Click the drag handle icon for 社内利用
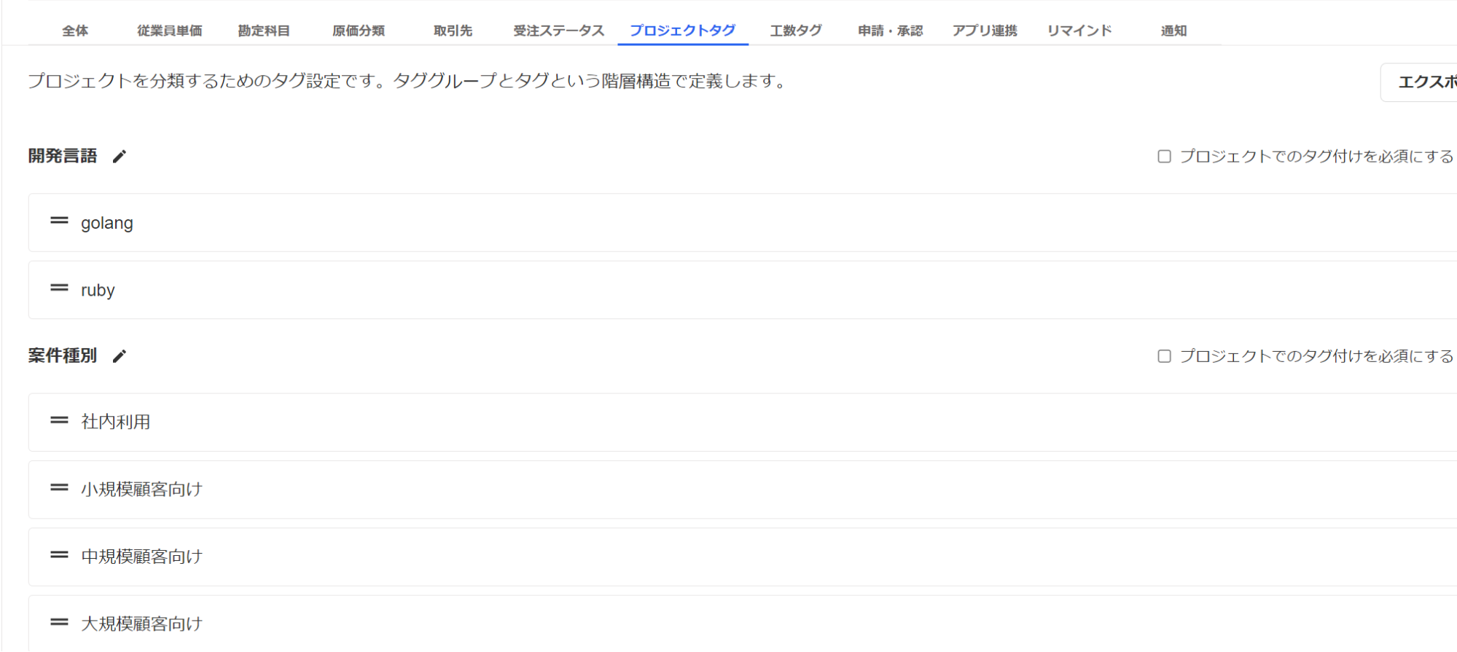This screenshot has height=652, width=1457. [x=59, y=420]
